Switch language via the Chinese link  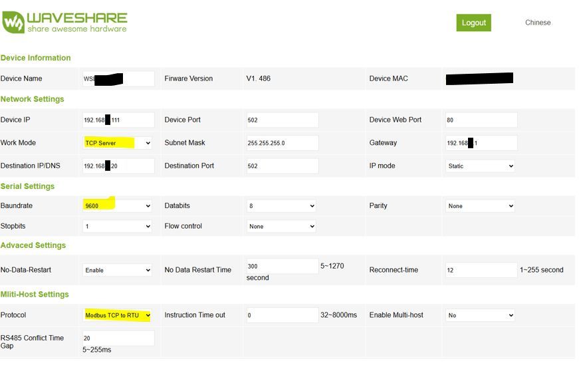point(537,23)
